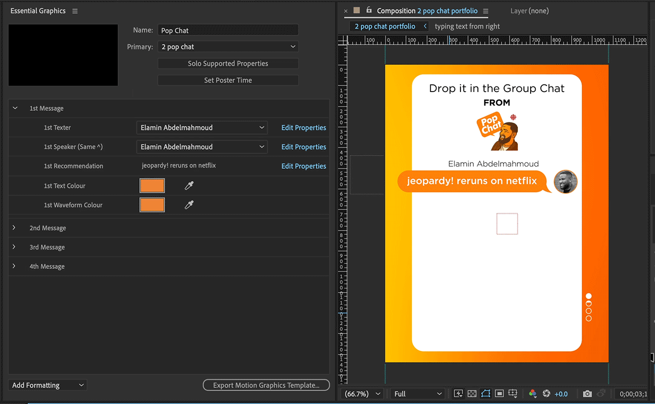Toggle Fast Previews icon

pyautogui.click(x=458, y=394)
